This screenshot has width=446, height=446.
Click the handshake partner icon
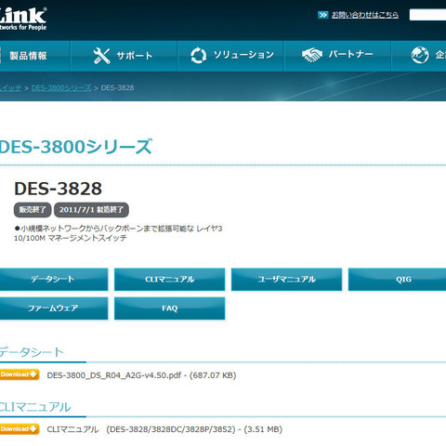point(312,55)
